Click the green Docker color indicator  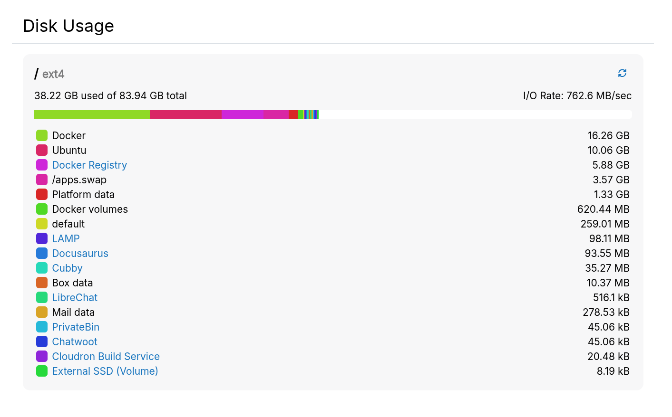41,135
